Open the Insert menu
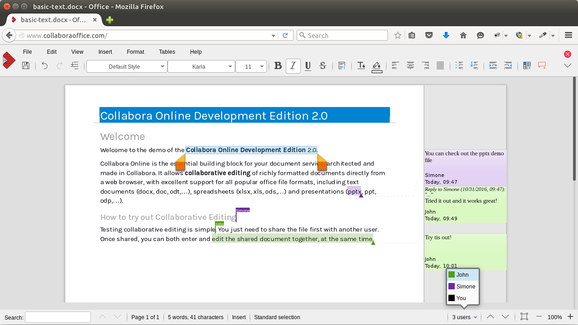Viewport: 578px width, 325px height. (x=105, y=52)
